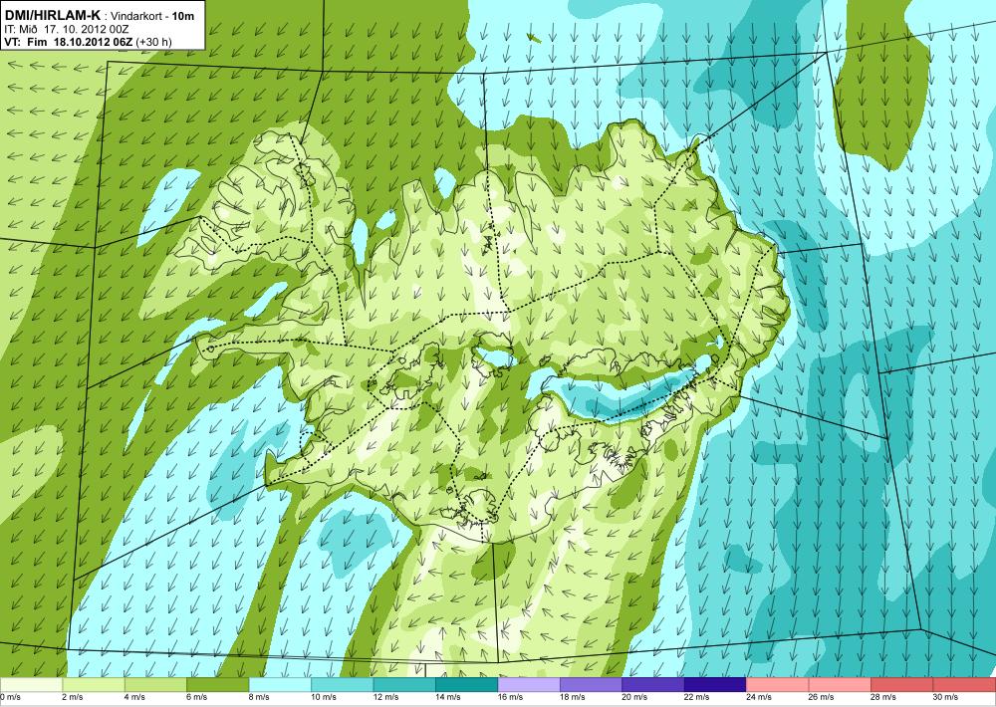Click the "12 m/s" legend label
The width and height of the screenshot is (996, 707).
pos(386,697)
